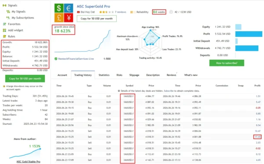264x164 pixels.
Task: Open the 7 reviews link
Action: click(121, 12)
